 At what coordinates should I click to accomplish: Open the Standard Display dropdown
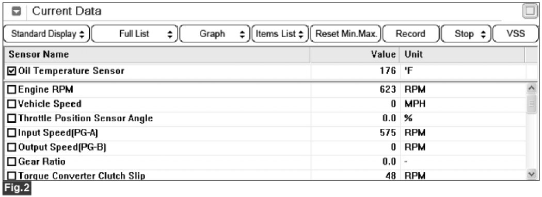pos(46,34)
